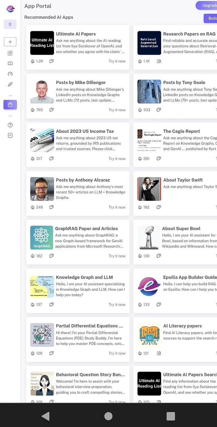Click chat icon on The Cagle Report card
The image size is (217, 427).
tap(159, 158)
